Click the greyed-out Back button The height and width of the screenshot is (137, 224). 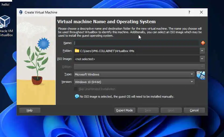pos(148,110)
